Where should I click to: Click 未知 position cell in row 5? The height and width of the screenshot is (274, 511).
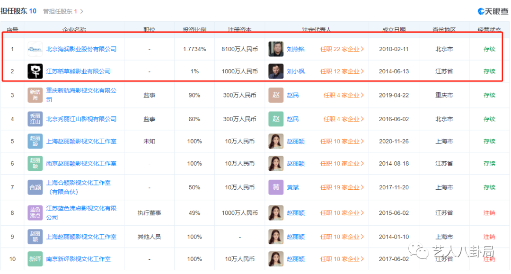pyautogui.click(x=149, y=141)
